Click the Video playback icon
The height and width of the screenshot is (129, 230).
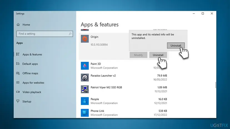pyautogui.click(x=18, y=92)
